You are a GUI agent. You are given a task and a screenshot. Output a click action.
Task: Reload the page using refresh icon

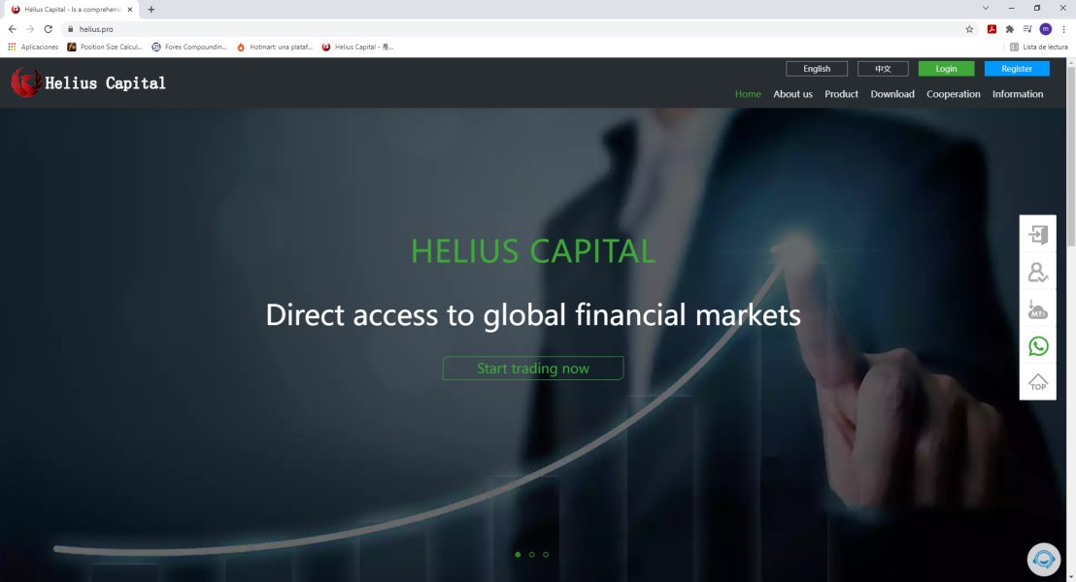[48, 29]
